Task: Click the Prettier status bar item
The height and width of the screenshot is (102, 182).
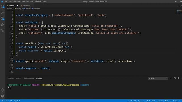Action: [177, 101]
